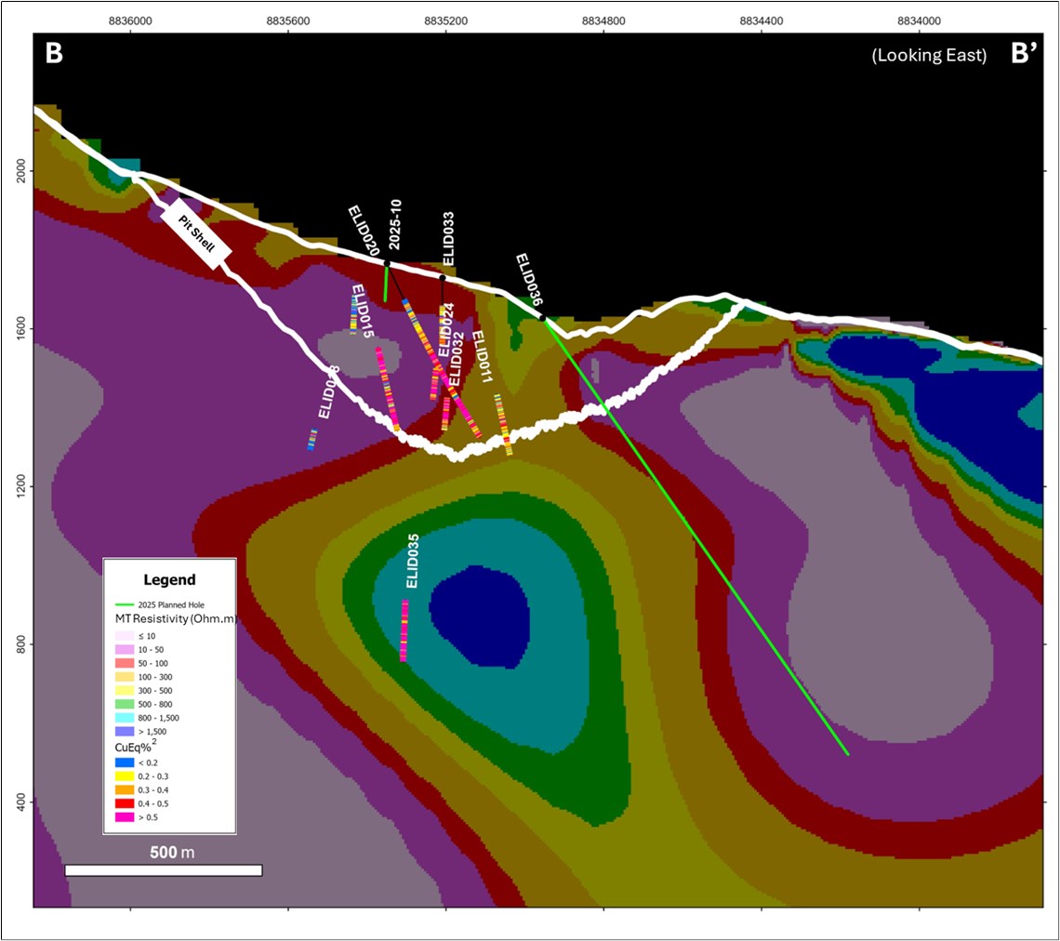Click the B section label at top left

[x=55, y=54]
